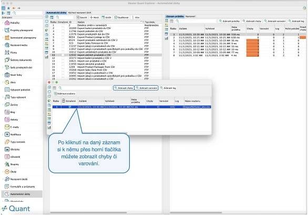This screenshot has height=215, width=308.
Task: Click the Označení column header in popup
Action: (x=69, y=101)
